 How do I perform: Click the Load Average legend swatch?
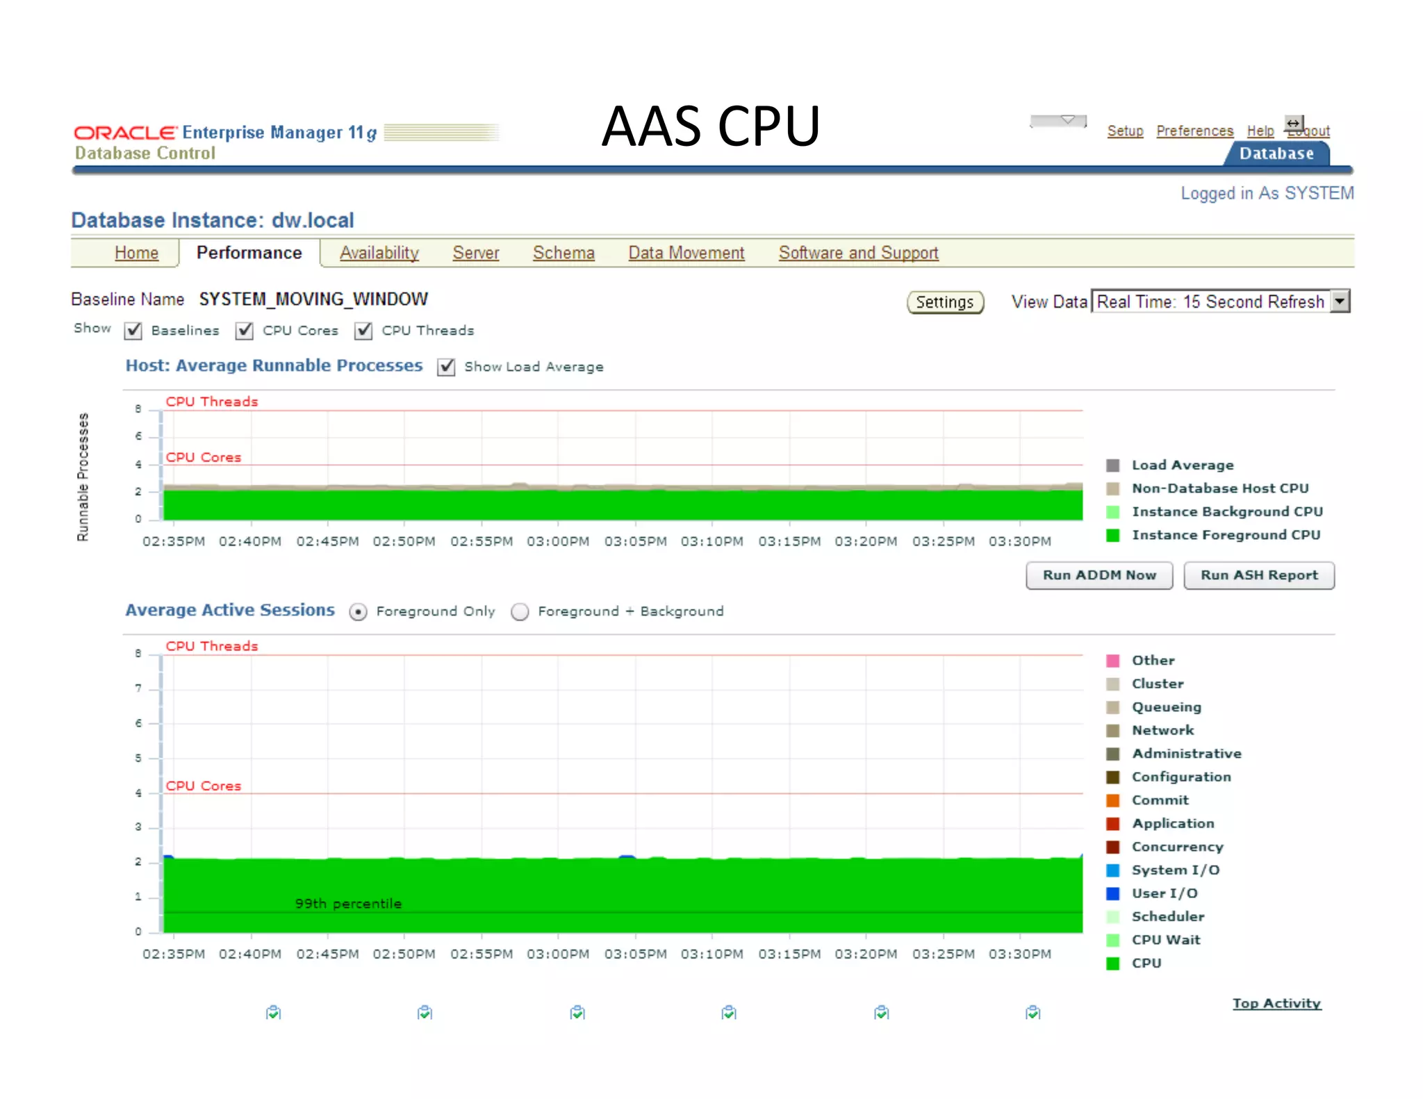click(x=1113, y=465)
